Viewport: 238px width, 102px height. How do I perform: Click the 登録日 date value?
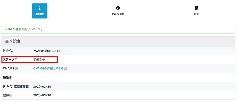pyautogui.click(x=42, y=95)
